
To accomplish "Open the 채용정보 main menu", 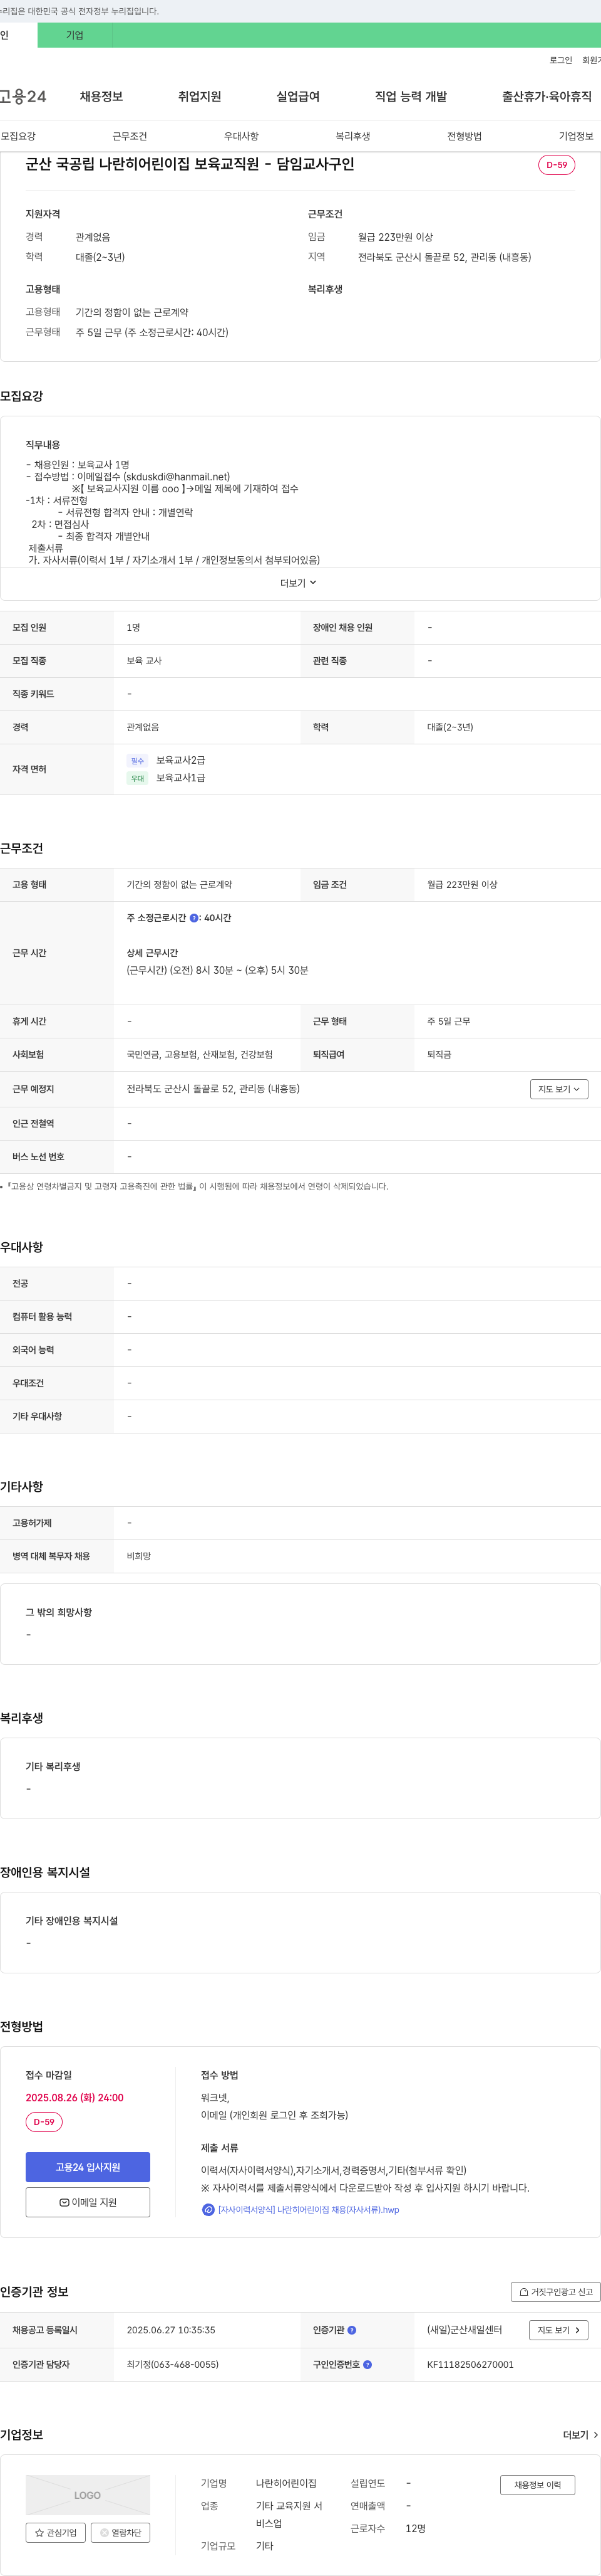I will [x=101, y=97].
